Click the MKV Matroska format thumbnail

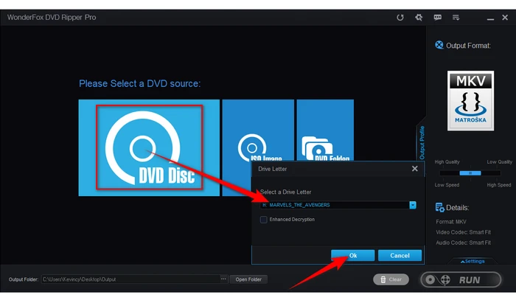[470, 101]
